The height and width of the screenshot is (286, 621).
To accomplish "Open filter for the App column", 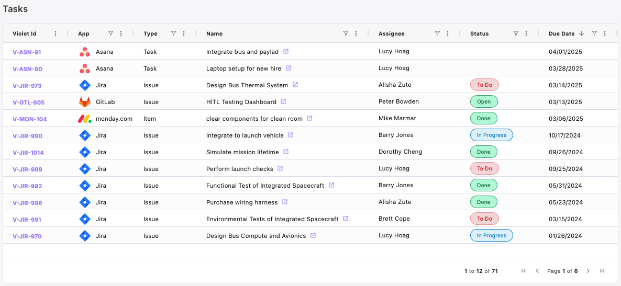I will tap(110, 33).
